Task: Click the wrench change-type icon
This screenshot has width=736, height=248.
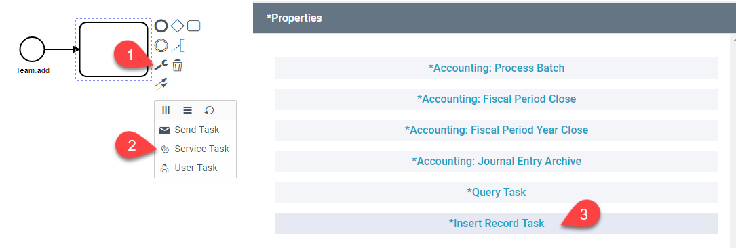Action: [161, 65]
